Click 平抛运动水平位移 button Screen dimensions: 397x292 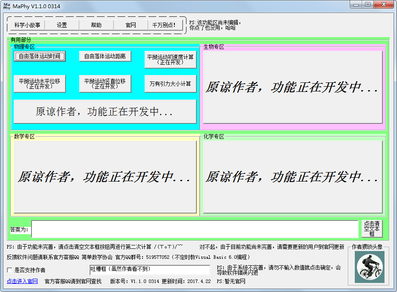click(40, 83)
